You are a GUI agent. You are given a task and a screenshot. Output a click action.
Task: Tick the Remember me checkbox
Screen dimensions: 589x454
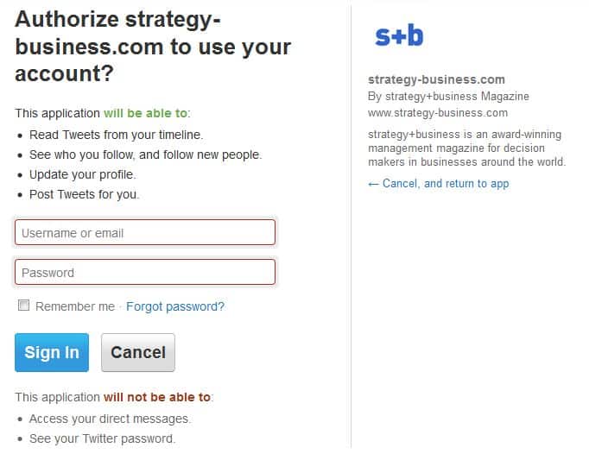(23, 306)
